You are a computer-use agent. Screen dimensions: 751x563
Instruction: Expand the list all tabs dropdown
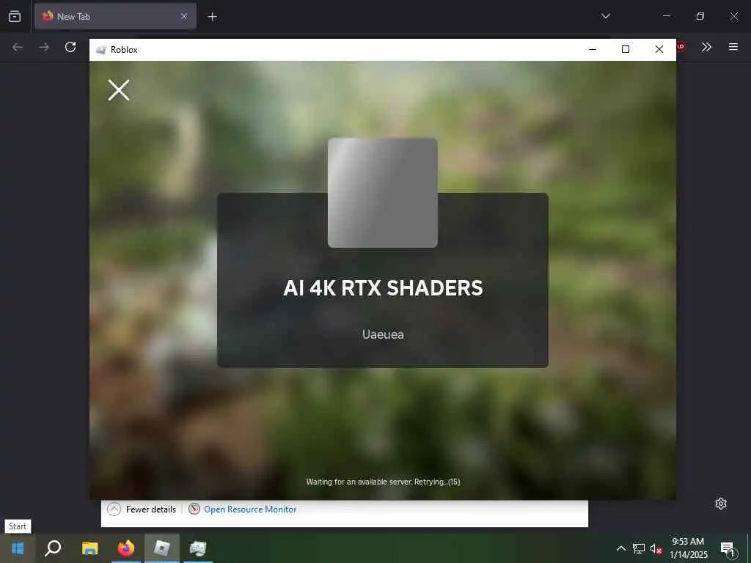[x=605, y=16]
